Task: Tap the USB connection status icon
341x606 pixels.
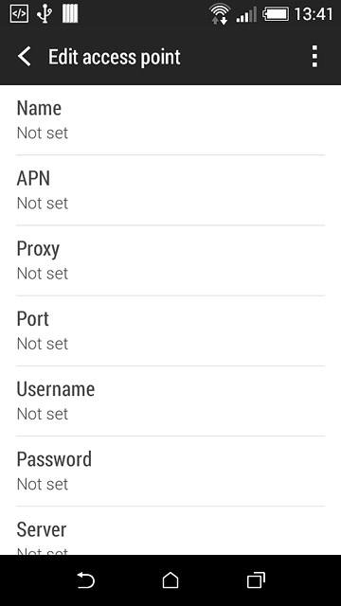Action: [x=45, y=14]
